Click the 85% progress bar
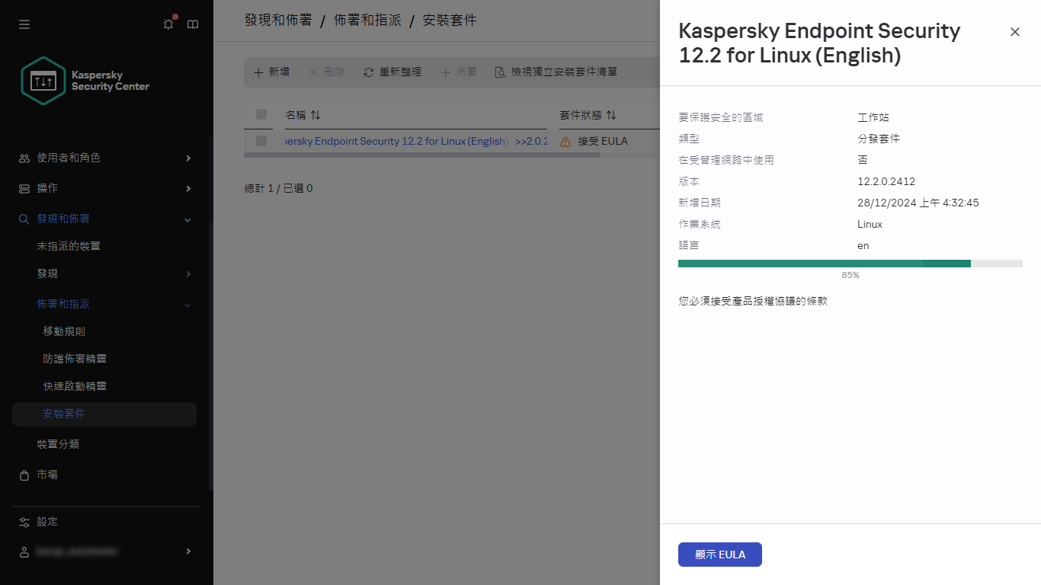Image resolution: width=1041 pixels, height=585 pixels. coord(850,263)
